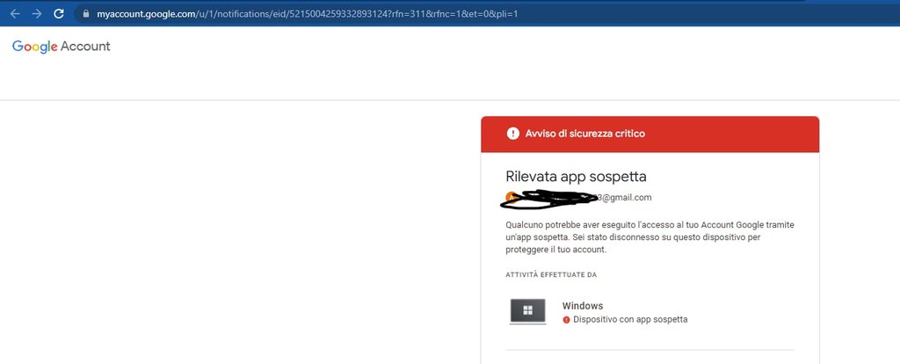Go forward in browser history
Viewport: 900px width, 364px height.
click(37, 14)
